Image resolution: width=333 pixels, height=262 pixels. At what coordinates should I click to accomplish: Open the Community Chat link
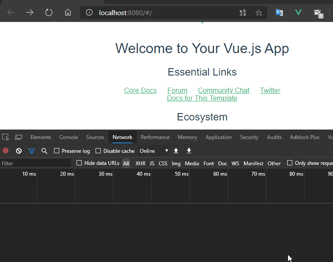click(x=224, y=90)
